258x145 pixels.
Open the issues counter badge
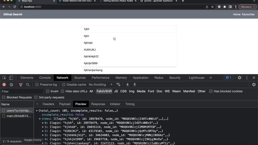tap(229, 78)
